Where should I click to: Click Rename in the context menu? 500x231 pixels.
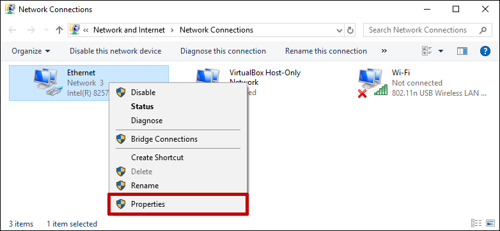pos(178,186)
